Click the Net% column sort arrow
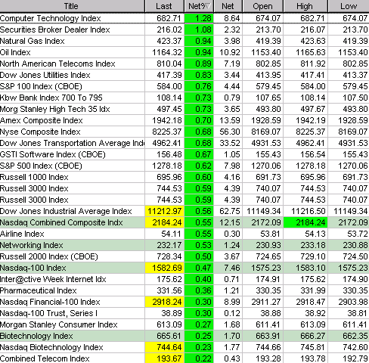Screen dimensions: 369x363 click(x=207, y=6)
